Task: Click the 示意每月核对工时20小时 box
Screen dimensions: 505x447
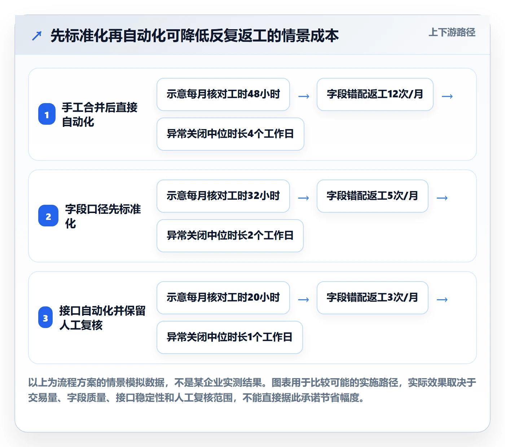Action: point(223,298)
